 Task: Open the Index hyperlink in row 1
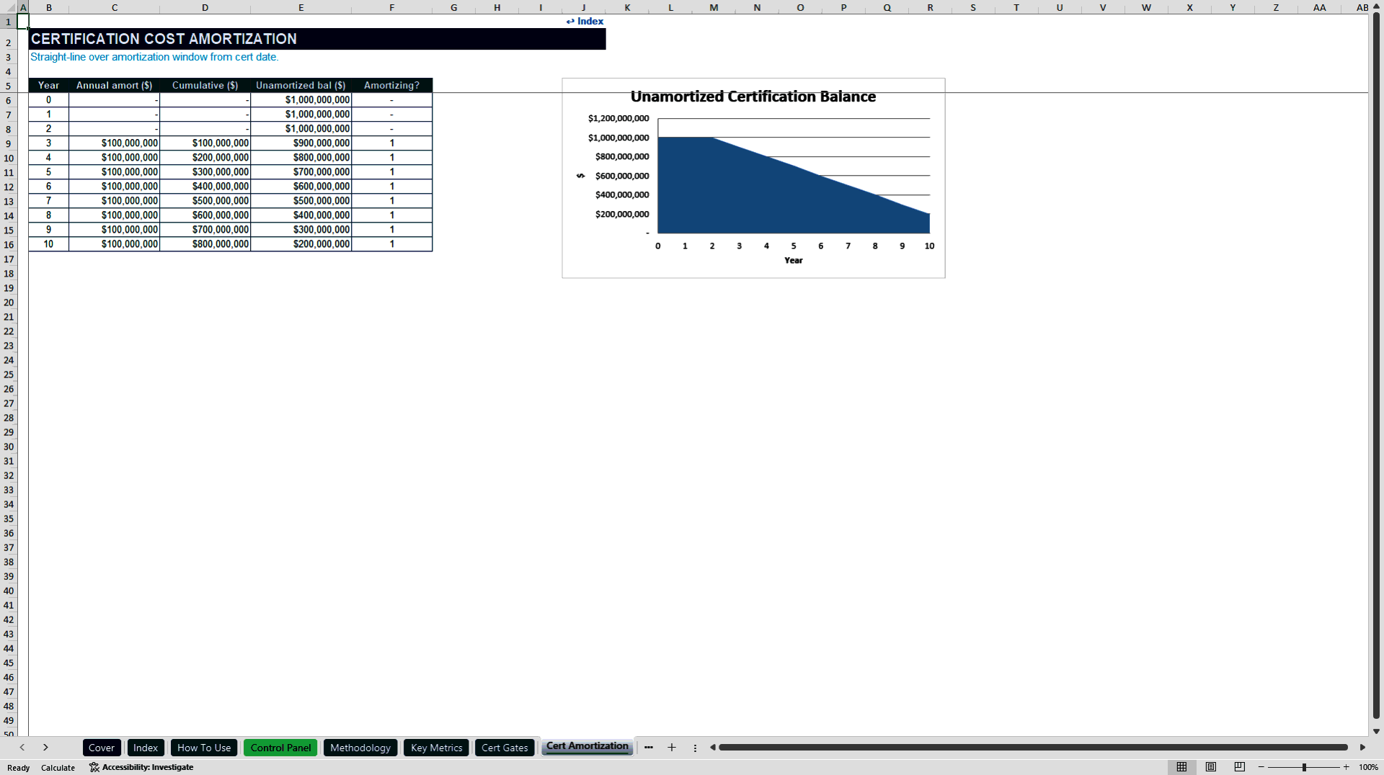pos(585,21)
